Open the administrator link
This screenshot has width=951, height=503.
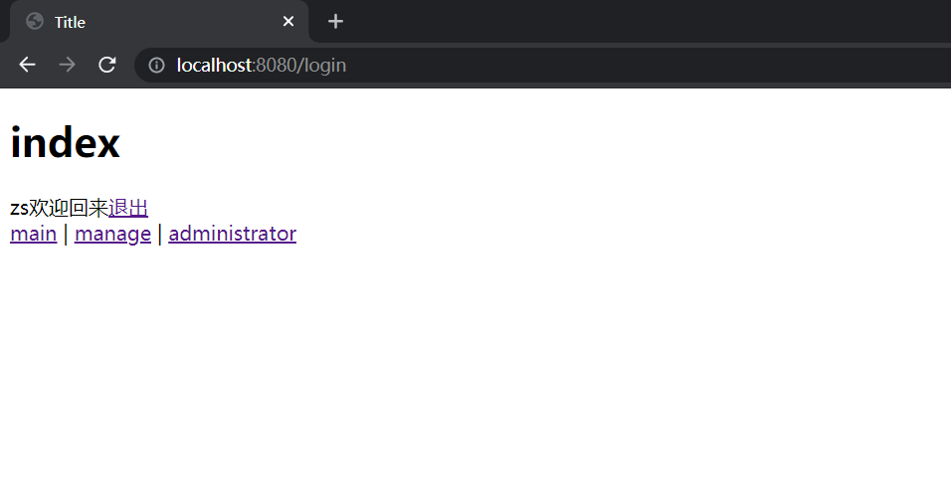point(233,234)
